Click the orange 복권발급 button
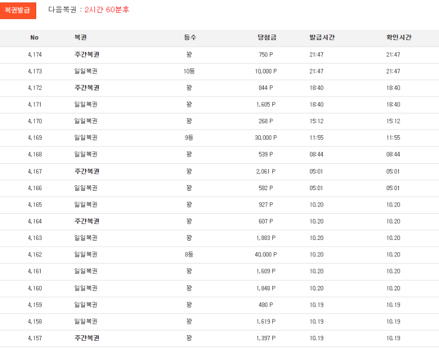This screenshot has height=349, width=439. point(18,10)
